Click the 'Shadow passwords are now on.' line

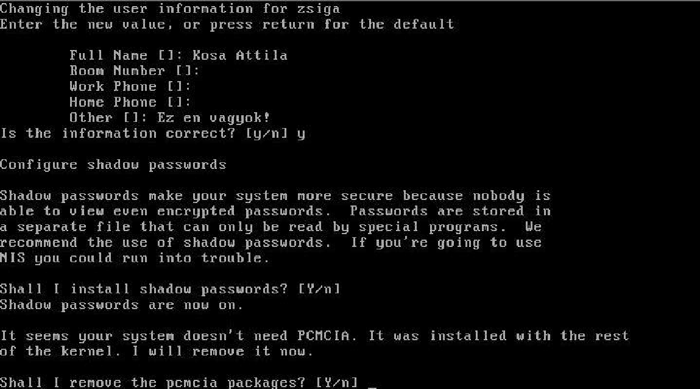121,305
